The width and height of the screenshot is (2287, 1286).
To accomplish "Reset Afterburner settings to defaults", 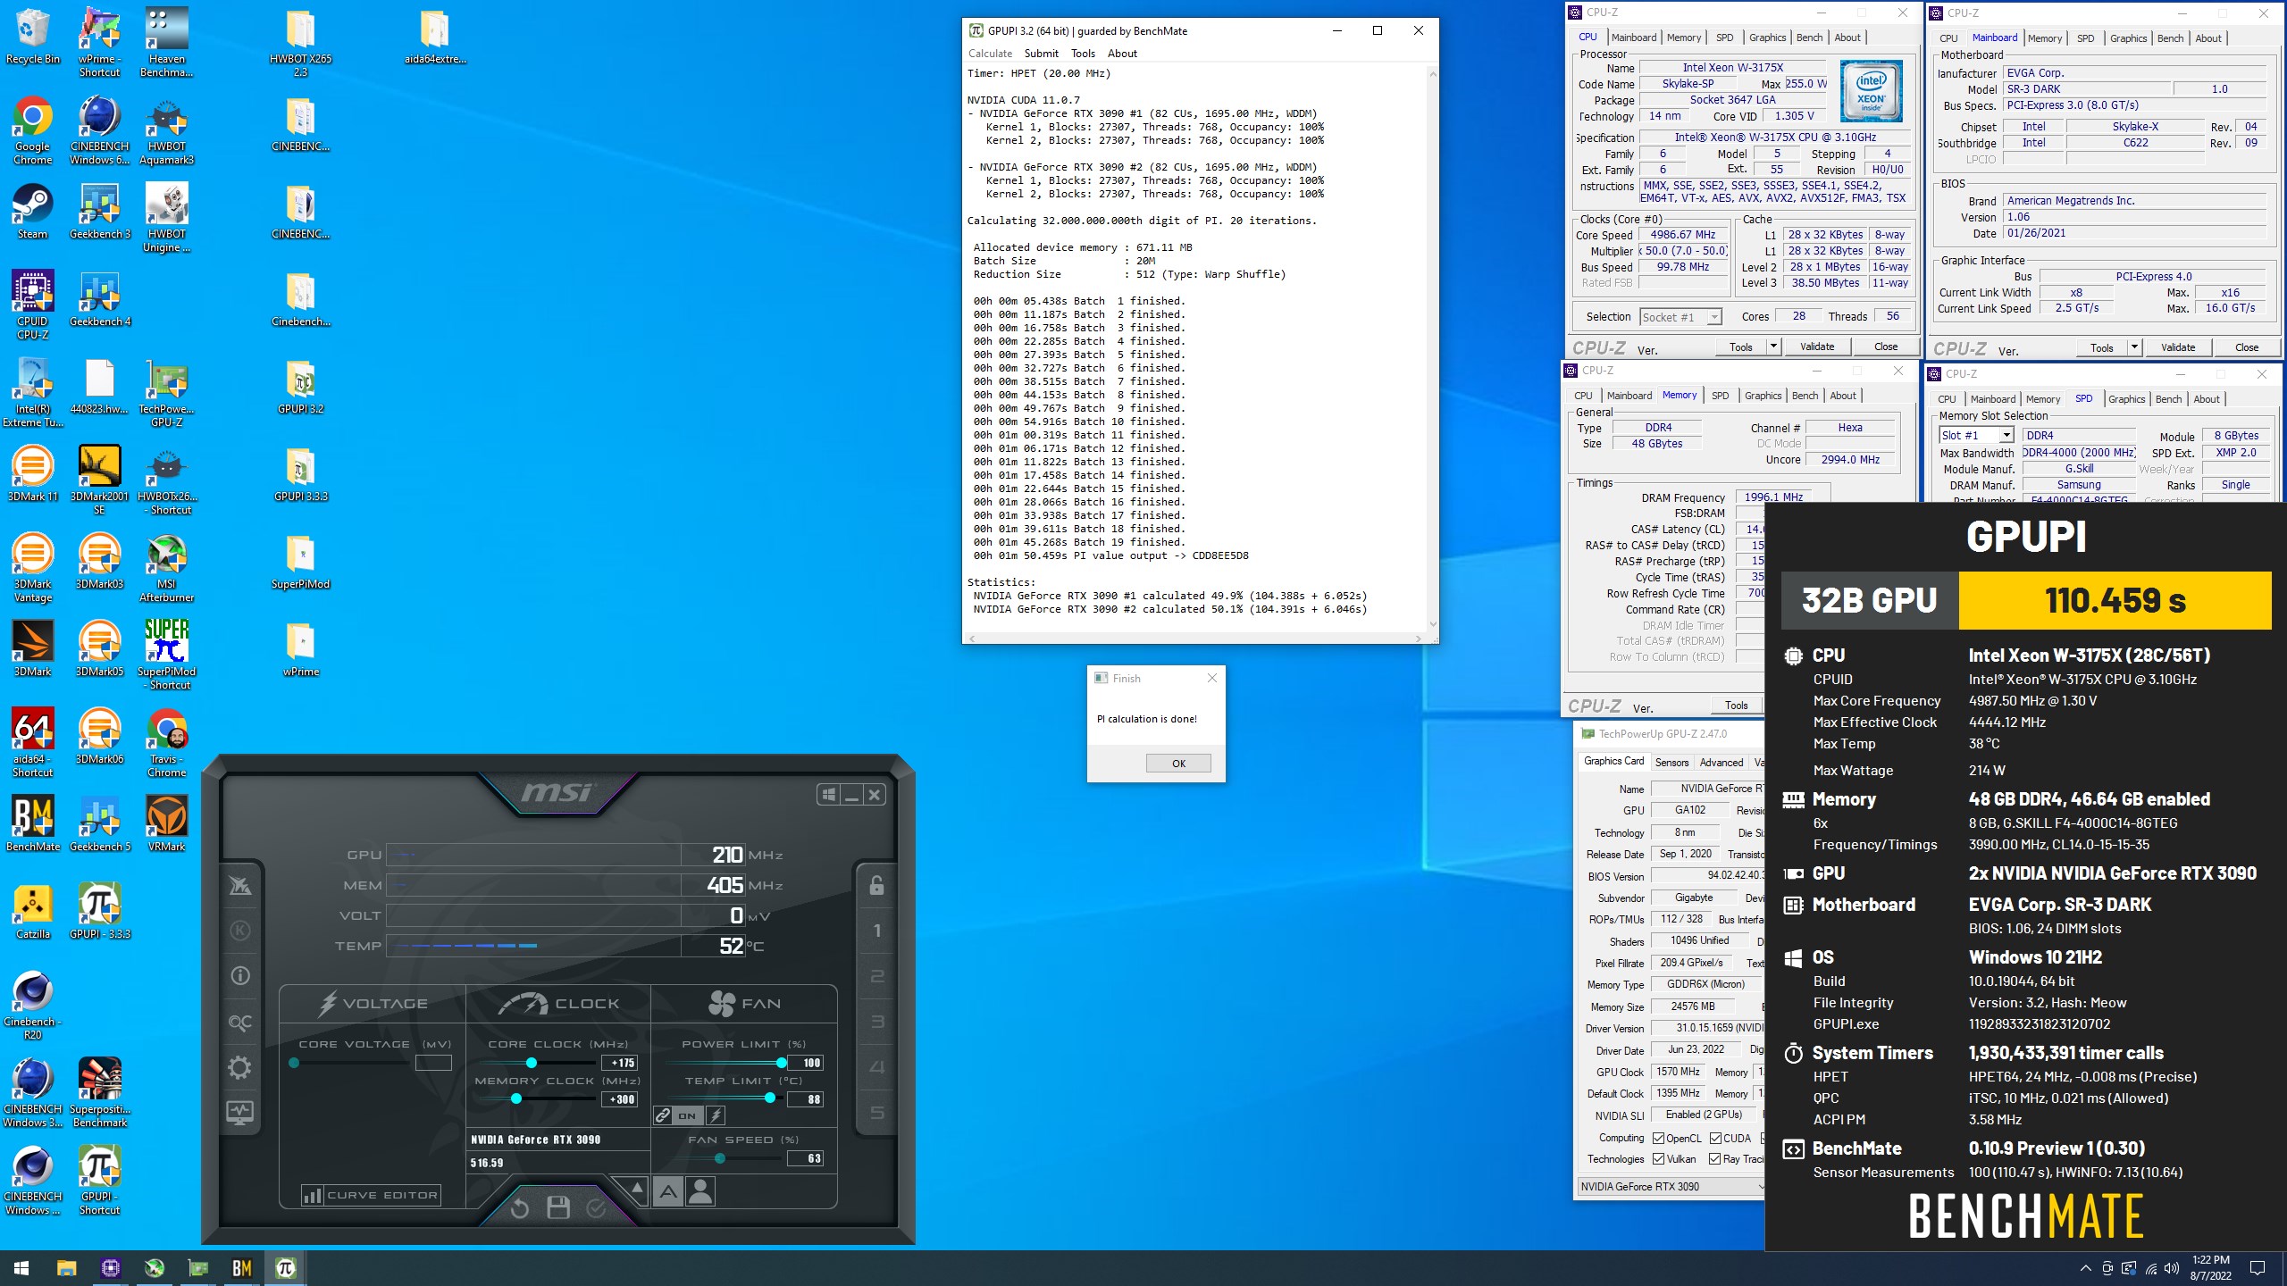I will [x=520, y=1208].
